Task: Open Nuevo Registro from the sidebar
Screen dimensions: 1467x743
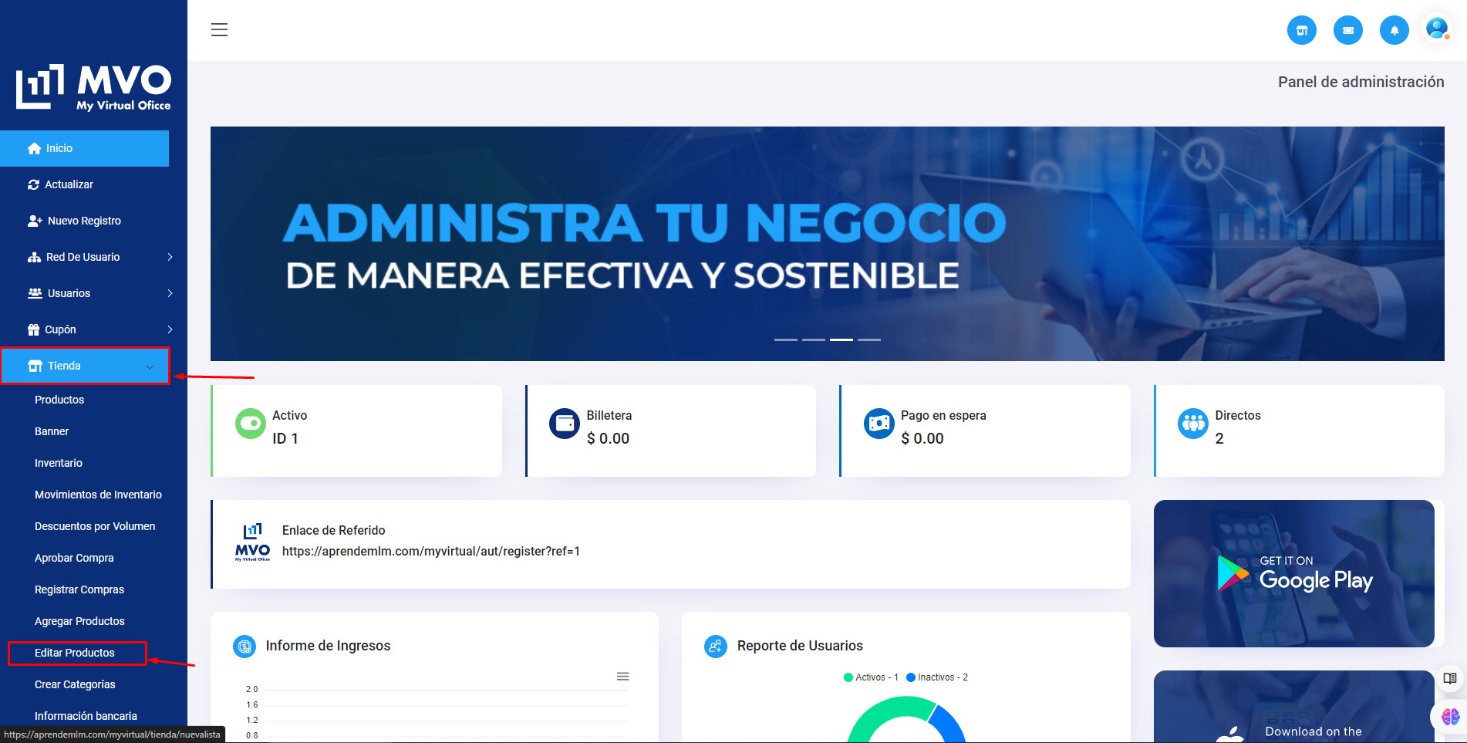Action: tap(83, 221)
